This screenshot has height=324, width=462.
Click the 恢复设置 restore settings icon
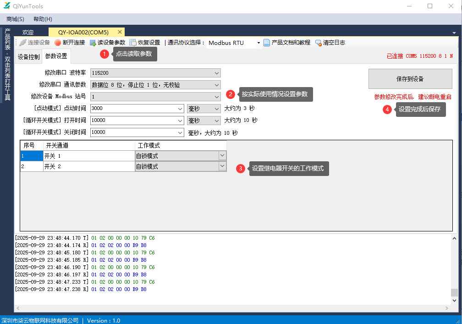tap(133, 43)
